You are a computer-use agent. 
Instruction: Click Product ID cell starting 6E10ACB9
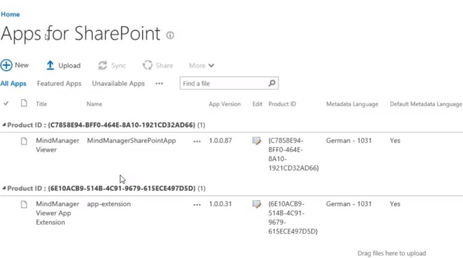[293, 217]
